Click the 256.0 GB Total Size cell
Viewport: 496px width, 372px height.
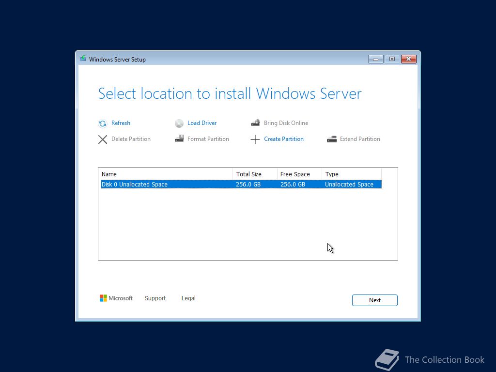point(248,185)
